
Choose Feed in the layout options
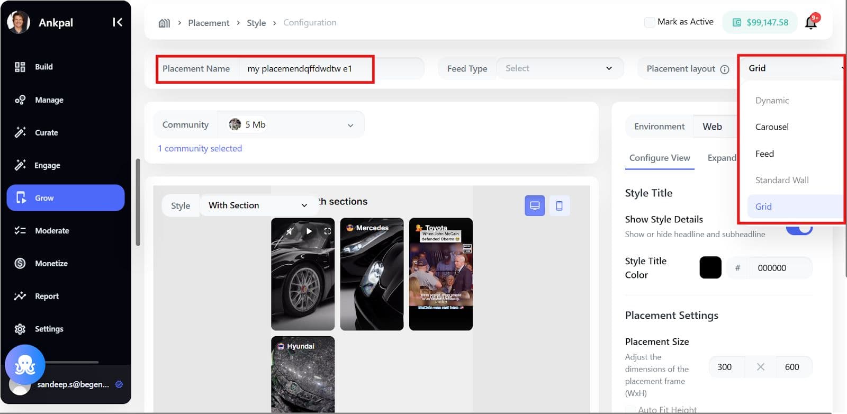pyautogui.click(x=764, y=154)
